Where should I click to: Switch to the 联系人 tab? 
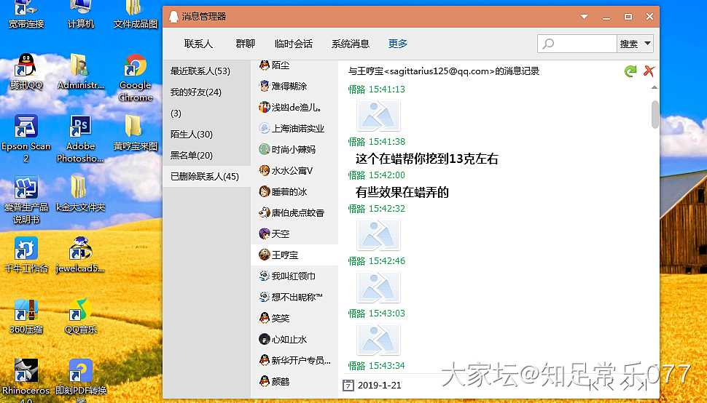(198, 44)
